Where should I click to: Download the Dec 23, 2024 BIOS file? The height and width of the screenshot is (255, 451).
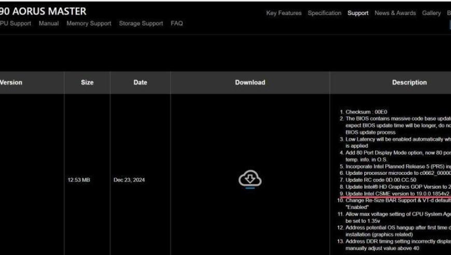pos(250,179)
